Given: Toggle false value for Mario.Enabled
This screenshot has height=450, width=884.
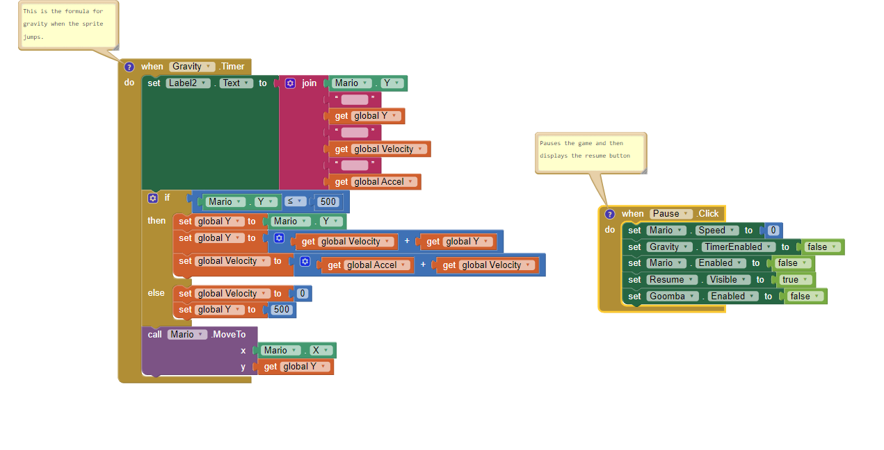Looking at the screenshot, I should [793, 263].
